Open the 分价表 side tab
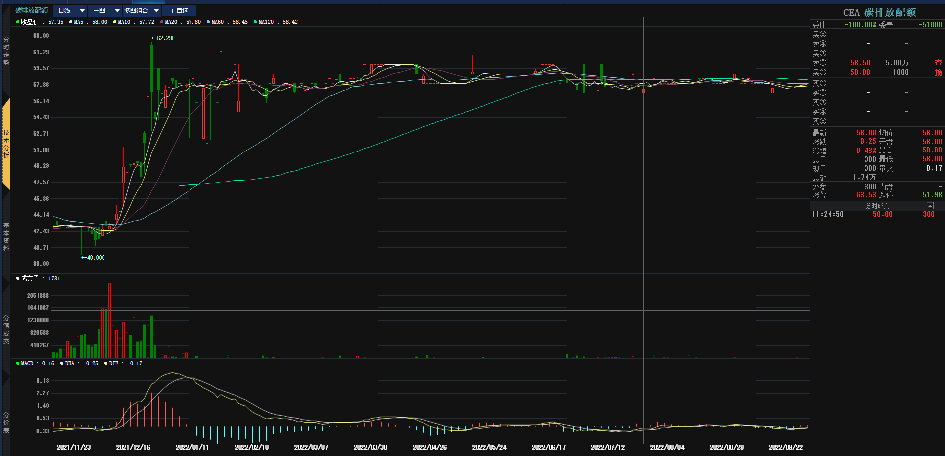 click(6, 423)
